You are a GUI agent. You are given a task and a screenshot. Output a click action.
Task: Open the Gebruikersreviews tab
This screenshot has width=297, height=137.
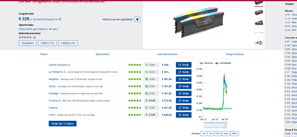[x=167, y=54]
